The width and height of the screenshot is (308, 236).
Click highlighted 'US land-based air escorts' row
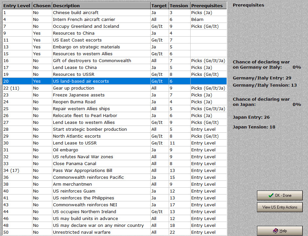tap(114, 81)
